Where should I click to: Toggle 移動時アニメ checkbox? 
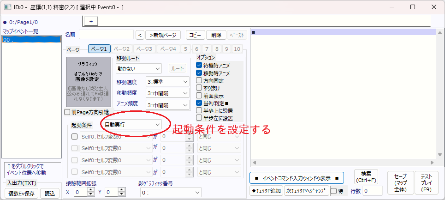[199, 73]
